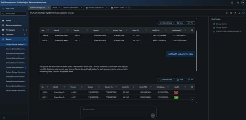Open column settings gear in first table
246x120 pixels.
pyautogui.click(x=192, y=30)
